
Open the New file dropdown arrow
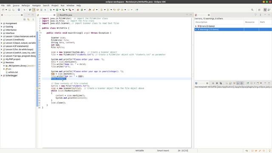coord(6,10)
